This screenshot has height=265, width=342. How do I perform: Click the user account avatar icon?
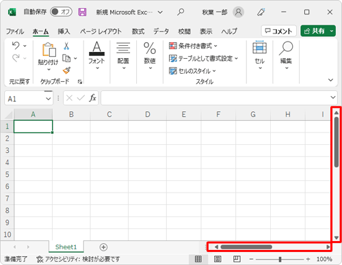[238, 12]
